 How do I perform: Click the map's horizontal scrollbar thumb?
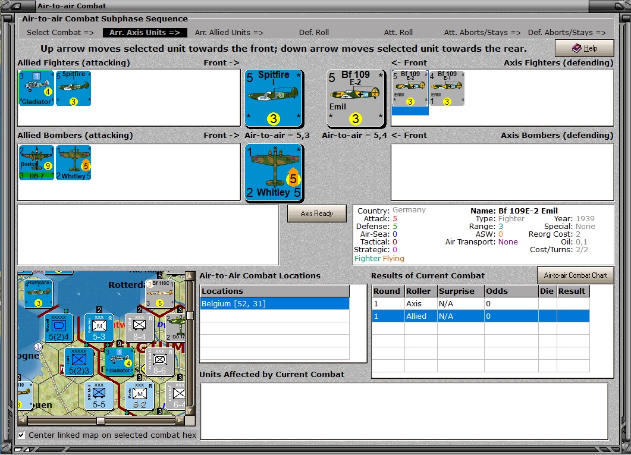tap(101, 421)
